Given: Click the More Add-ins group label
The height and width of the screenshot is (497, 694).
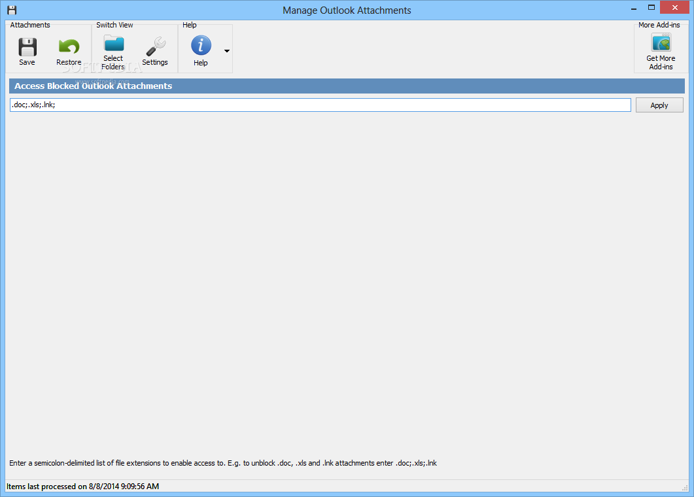Looking at the screenshot, I should coord(659,25).
